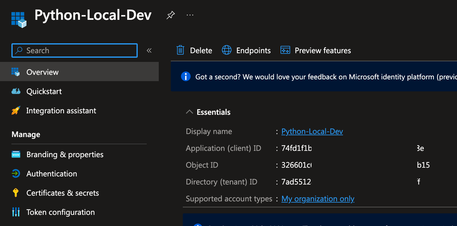Collapse the Essentials section
Viewport: 457px width, 226px height.
tap(189, 112)
